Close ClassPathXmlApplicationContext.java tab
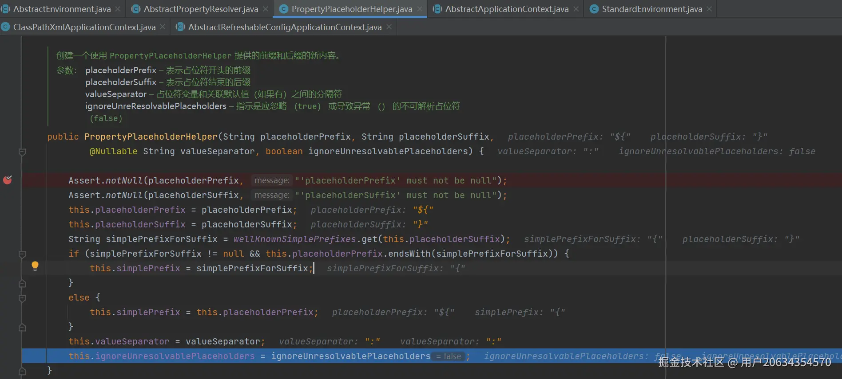 click(x=163, y=27)
